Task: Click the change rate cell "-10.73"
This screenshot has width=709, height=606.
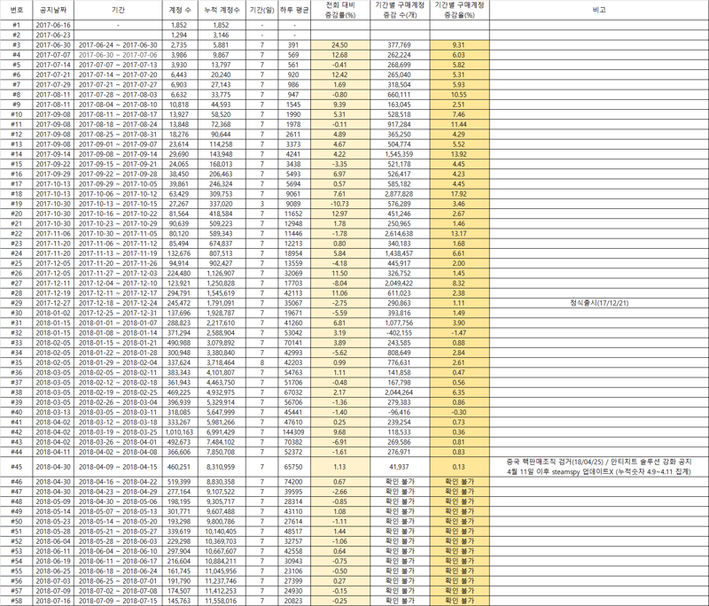Action: pos(340,204)
